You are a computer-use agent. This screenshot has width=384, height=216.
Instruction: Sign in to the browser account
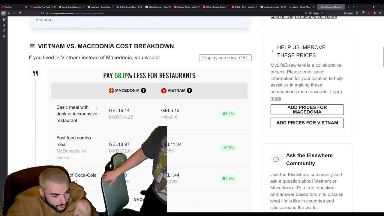348,13
